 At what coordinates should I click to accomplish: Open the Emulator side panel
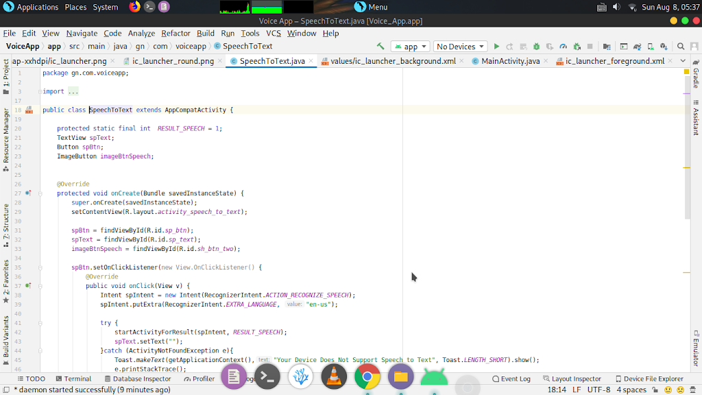[696, 348]
